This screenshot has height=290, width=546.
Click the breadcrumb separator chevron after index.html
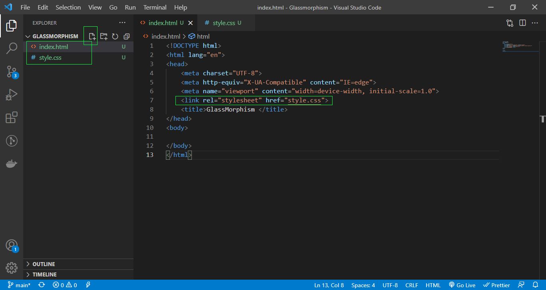click(184, 36)
